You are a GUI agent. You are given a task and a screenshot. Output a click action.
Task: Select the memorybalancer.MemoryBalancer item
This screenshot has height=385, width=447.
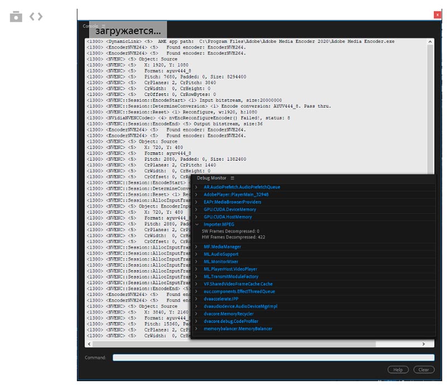pyautogui.click(x=237, y=329)
